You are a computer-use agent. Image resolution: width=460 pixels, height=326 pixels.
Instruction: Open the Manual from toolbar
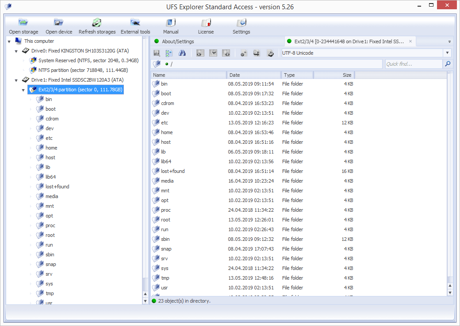pyautogui.click(x=171, y=22)
